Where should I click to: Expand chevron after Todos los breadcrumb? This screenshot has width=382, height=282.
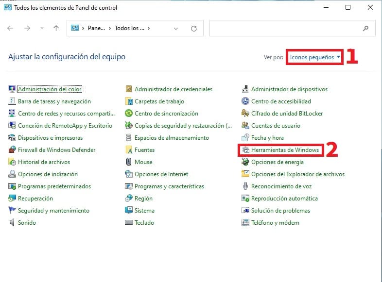[149, 28]
